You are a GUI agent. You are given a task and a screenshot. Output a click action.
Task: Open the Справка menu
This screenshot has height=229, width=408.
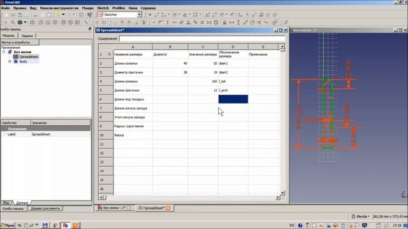click(x=148, y=8)
